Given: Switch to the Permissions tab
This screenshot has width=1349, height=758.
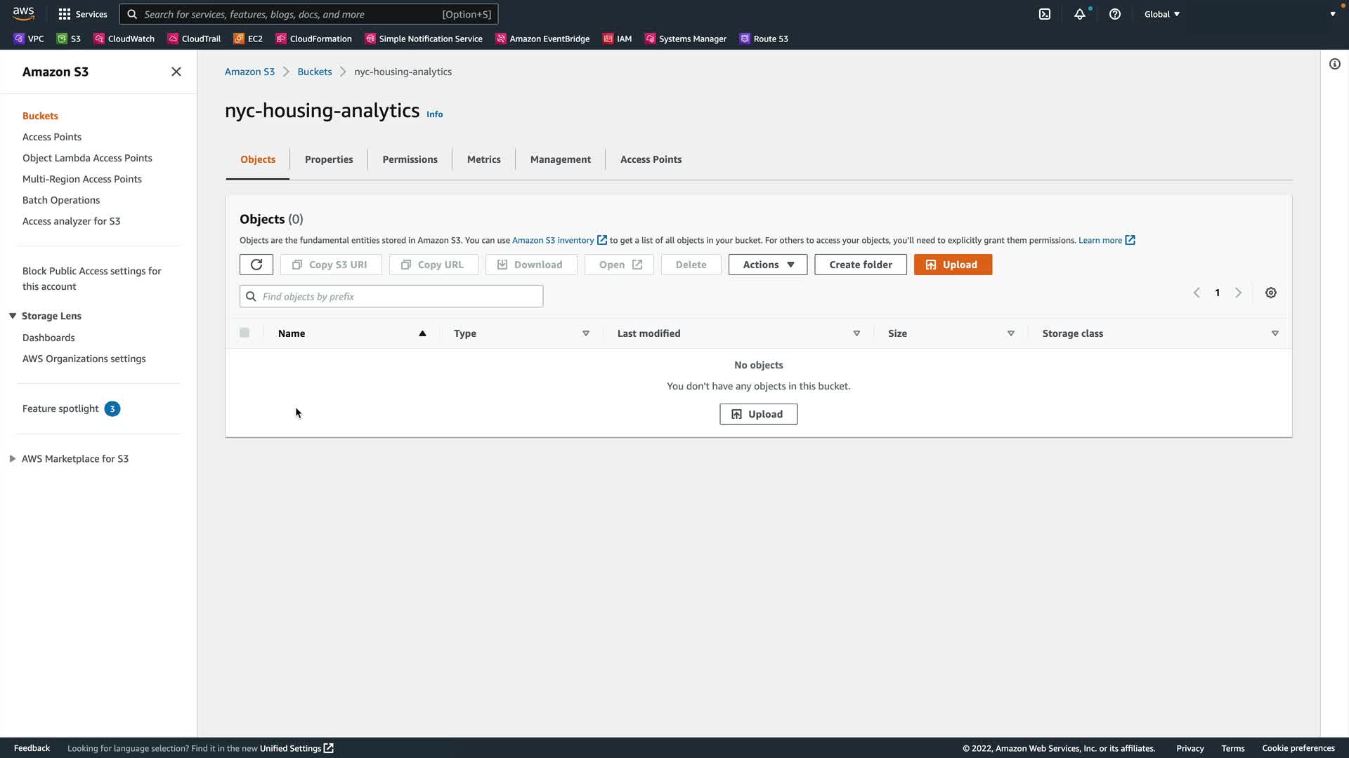Looking at the screenshot, I should click(410, 159).
